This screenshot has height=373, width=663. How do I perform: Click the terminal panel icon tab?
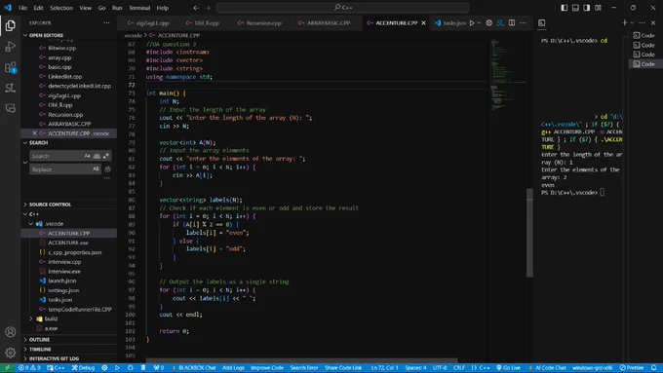tap(542, 22)
